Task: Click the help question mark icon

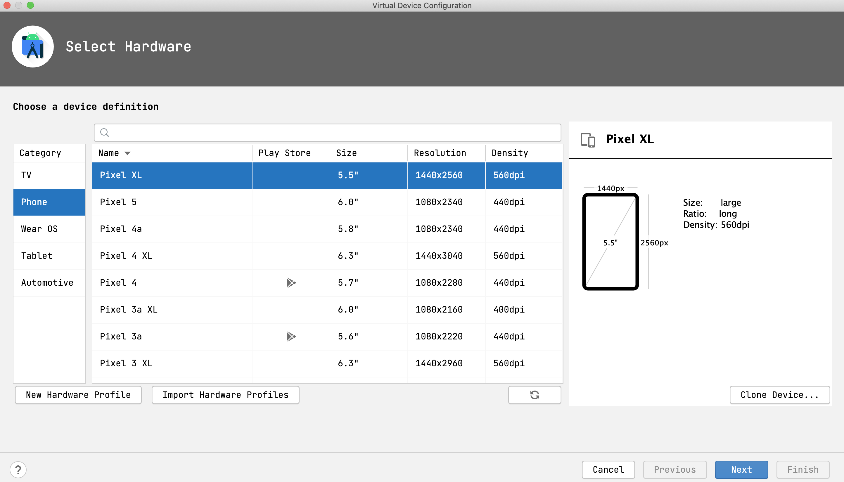Action: (18, 469)
